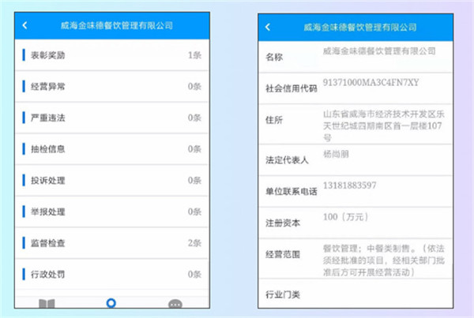Viewport: 474px width, 318px height.
Task: Open the 投诉处理 list item
Action: pos(115,181)
